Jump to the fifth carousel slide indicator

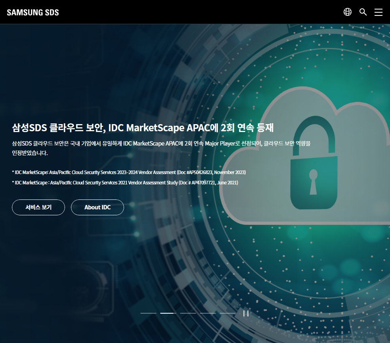point(227,313)
